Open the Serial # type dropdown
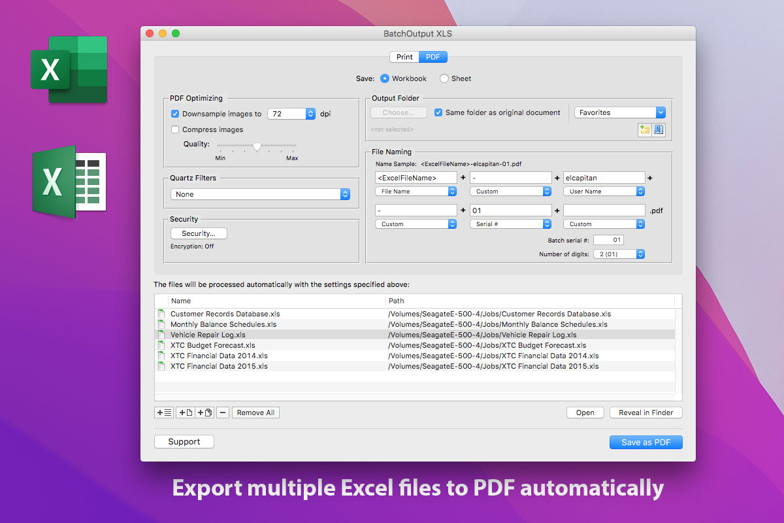This screenshot has width=784, height=523. click(x=510, y=224)
